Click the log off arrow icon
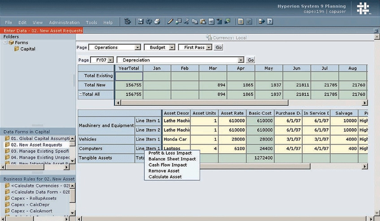 [262, 21]
